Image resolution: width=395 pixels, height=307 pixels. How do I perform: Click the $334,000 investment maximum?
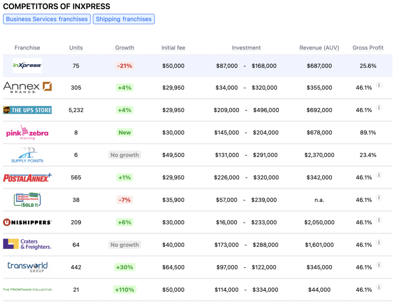265,290
